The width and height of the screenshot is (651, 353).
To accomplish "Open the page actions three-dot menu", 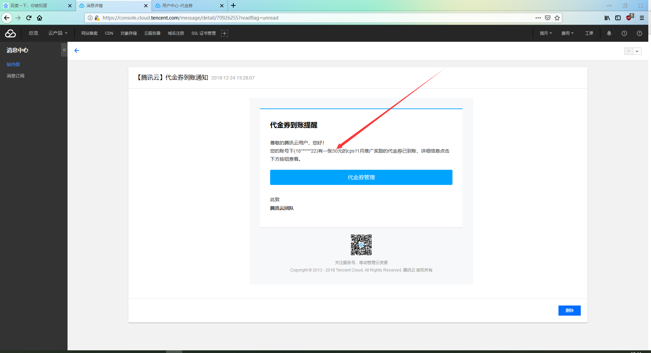I will tap(538, 18).
